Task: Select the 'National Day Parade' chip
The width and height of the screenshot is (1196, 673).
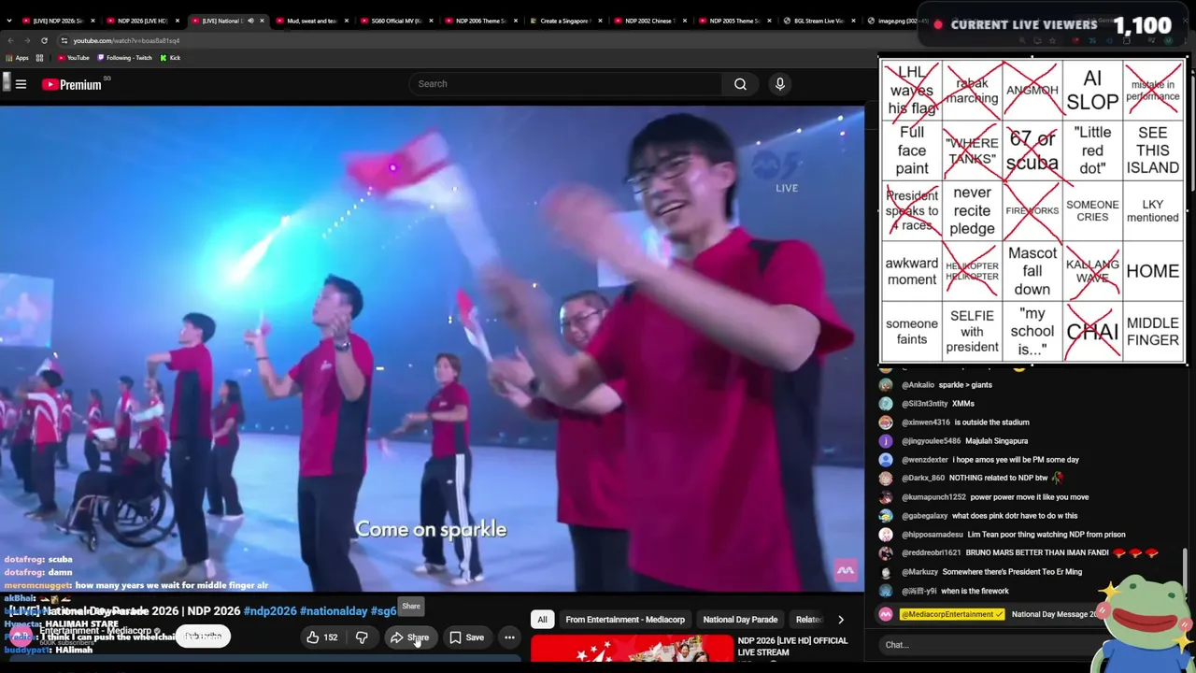Action: click(x=740, y=620)
